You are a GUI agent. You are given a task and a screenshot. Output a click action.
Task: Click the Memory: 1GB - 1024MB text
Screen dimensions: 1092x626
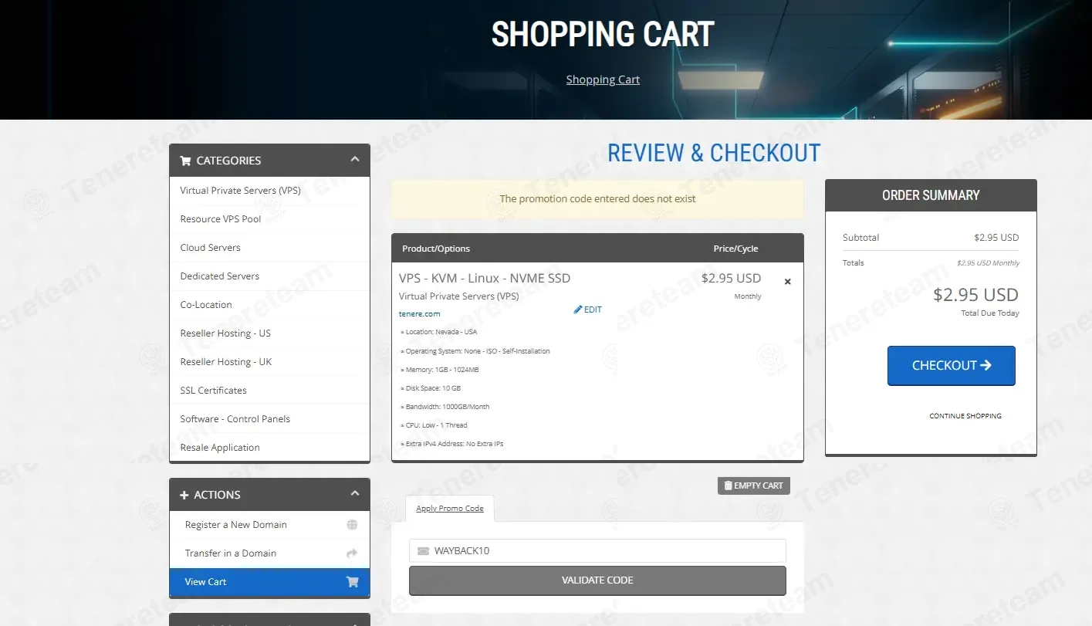pos(440,370)
